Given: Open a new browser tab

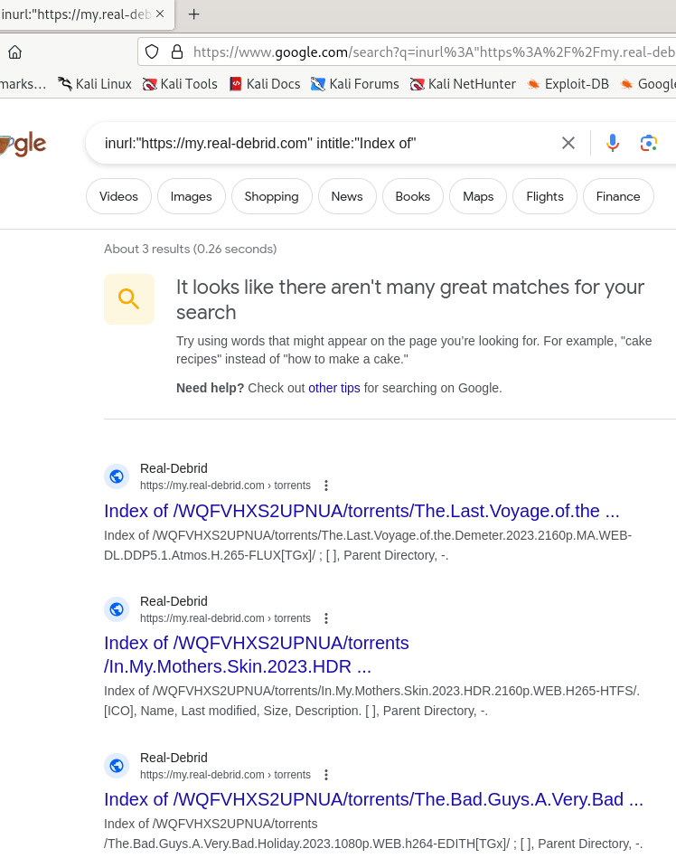Looking at the screenshot, I should tap(193, 14).
